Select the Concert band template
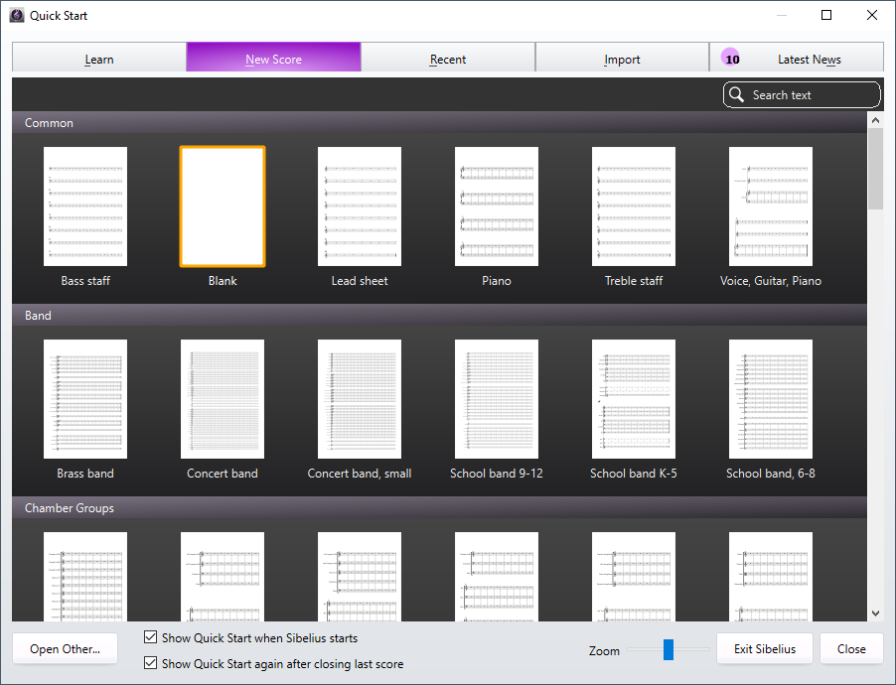 [223, 399]
